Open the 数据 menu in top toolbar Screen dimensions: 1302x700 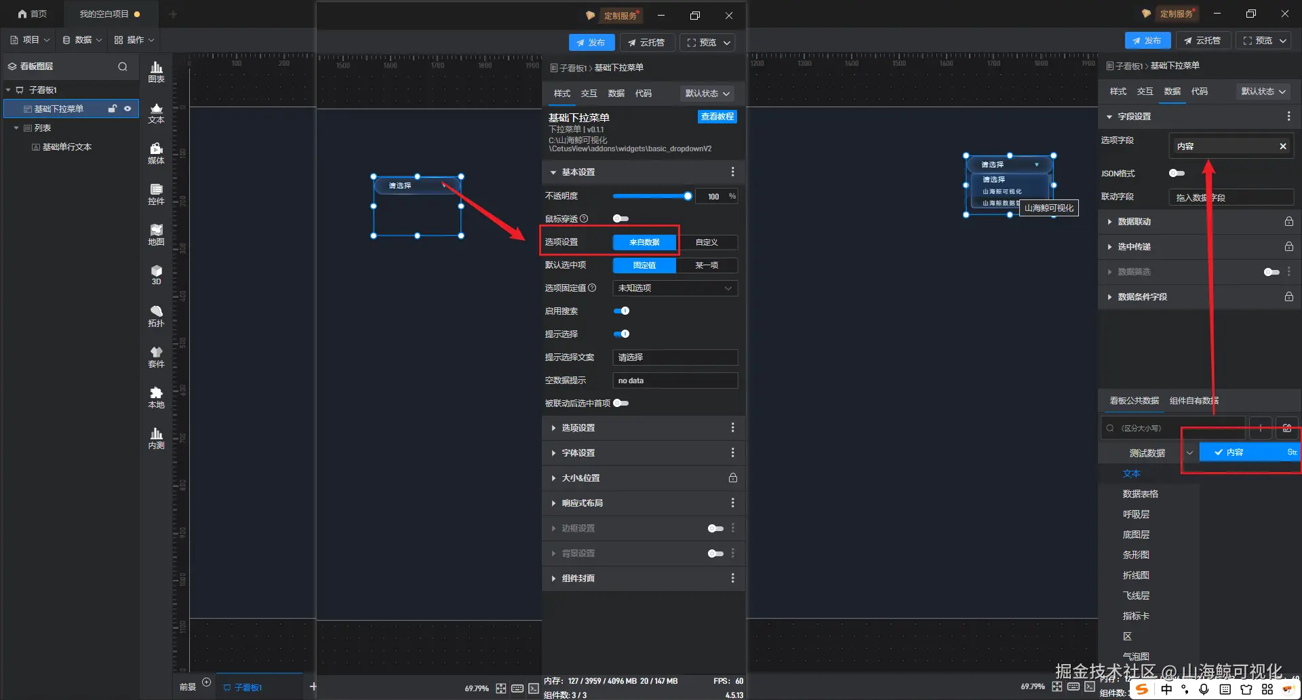point(82,40)
